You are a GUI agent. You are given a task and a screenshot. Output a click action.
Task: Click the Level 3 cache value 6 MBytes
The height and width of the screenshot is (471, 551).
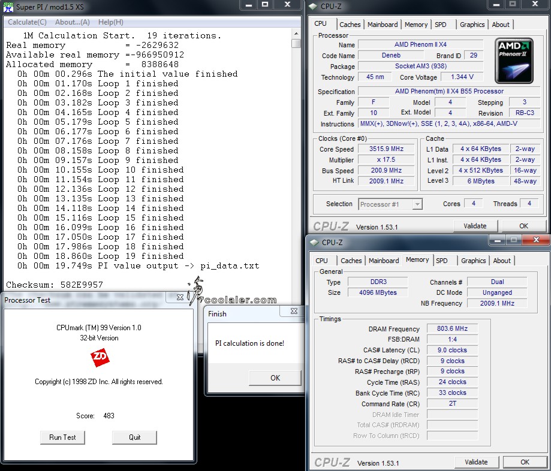click(x=481, y=181)
